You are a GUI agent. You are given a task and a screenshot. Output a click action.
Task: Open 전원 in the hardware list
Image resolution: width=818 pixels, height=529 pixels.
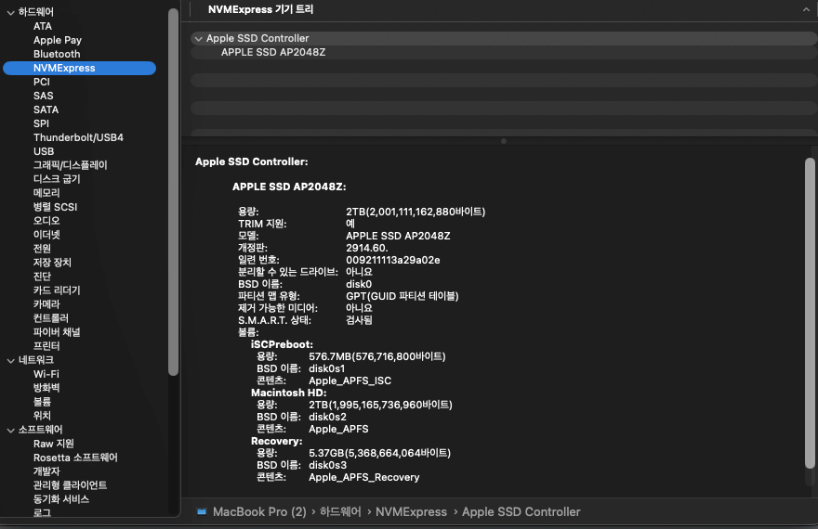point(42,249)
